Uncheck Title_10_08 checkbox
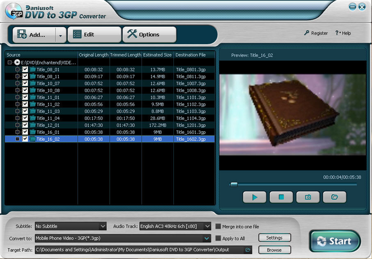 25,90
